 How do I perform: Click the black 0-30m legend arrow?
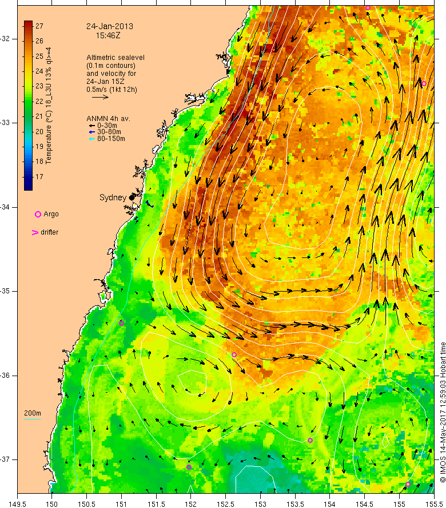92,126
